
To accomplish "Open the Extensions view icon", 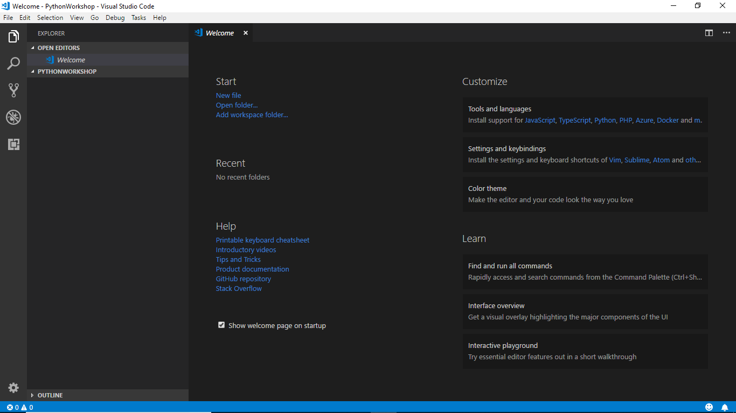I will 13,144.
